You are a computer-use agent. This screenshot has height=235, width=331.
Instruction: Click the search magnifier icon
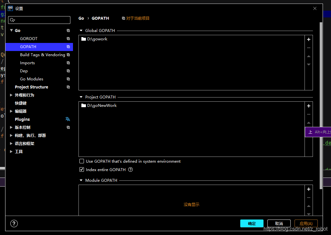(12, 20)
